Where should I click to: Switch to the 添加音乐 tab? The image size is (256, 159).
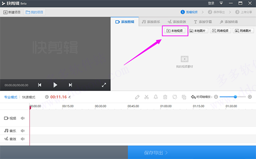pyautogui.click(x=151, y=22)
